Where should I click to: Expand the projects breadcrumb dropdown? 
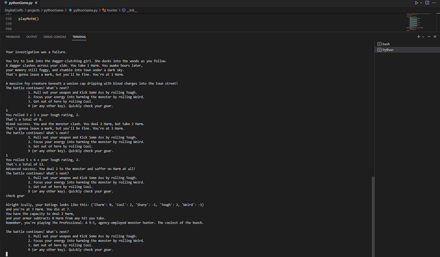33,10
